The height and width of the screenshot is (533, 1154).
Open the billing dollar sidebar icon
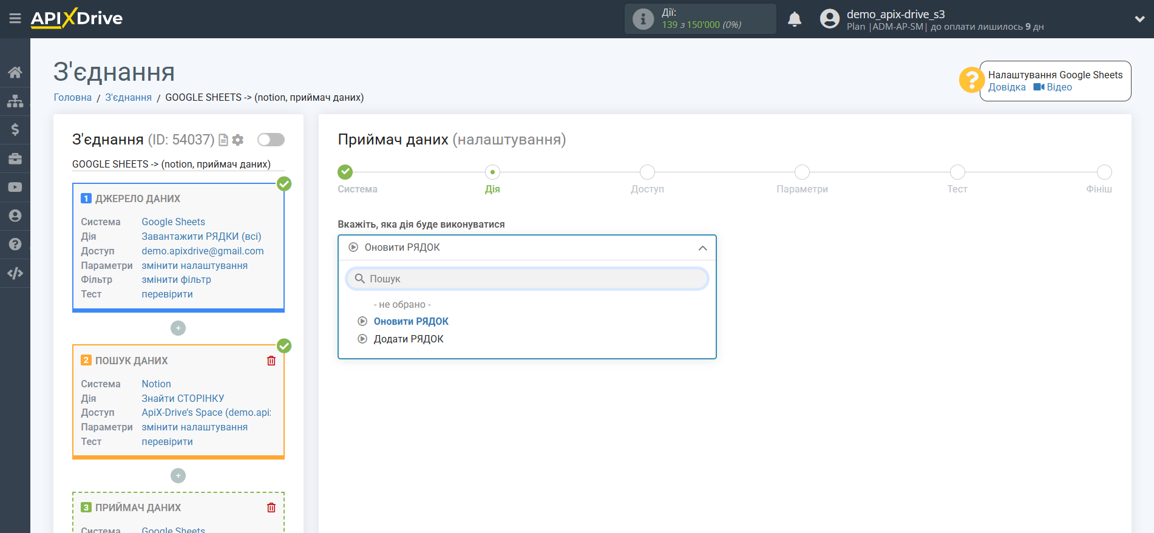pyautogui.click(x=15, y=129)
